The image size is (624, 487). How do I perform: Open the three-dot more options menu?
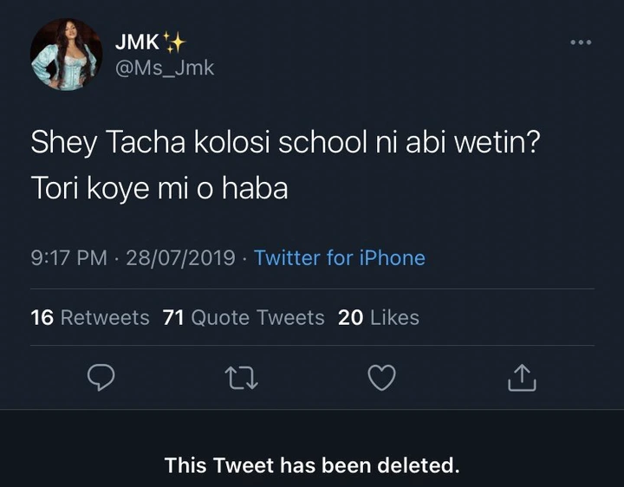581,42
